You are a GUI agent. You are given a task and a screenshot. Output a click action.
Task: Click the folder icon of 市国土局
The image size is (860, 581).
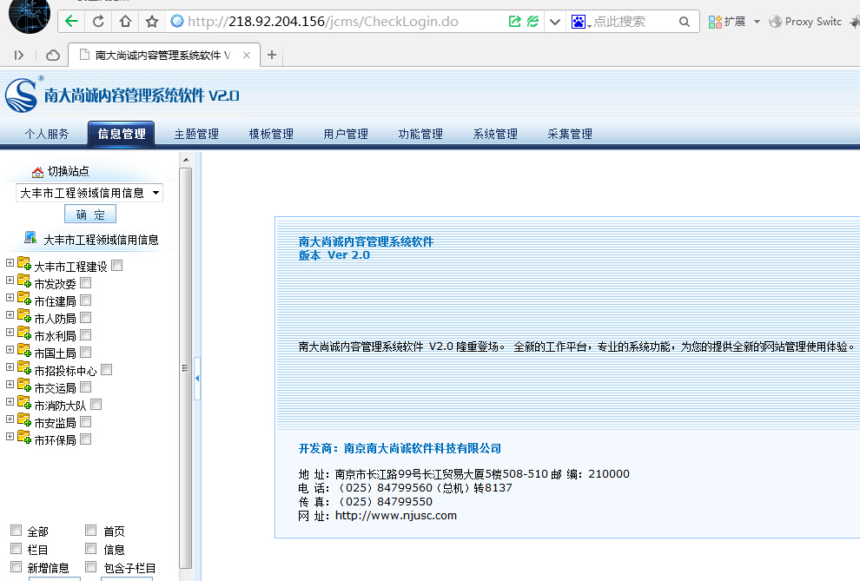[x=24, y=350]
